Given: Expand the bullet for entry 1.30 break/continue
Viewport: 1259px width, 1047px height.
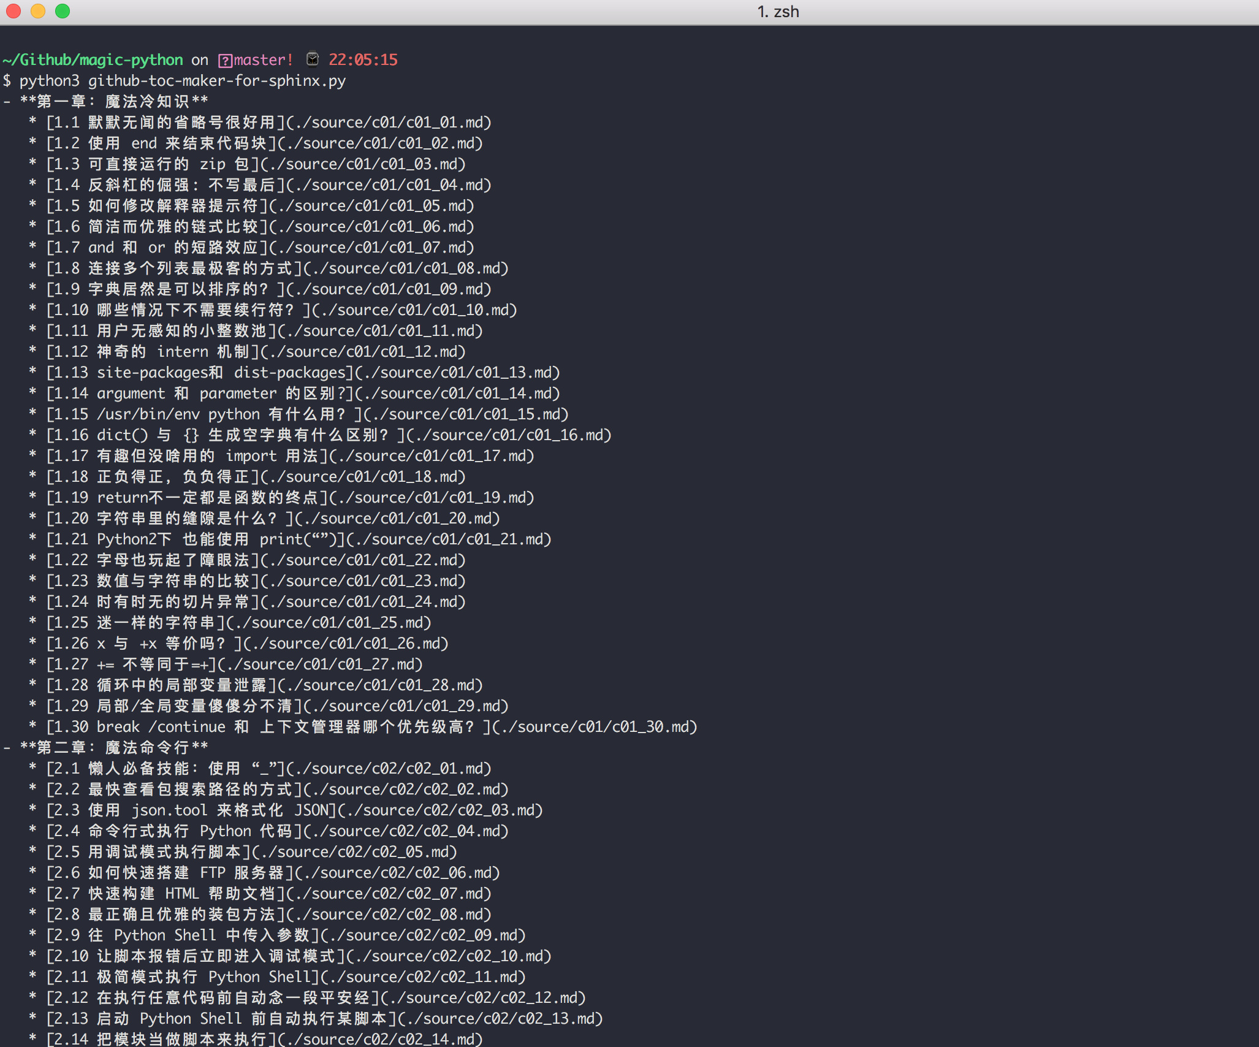Looking at the screenshot, I should 32,726.
